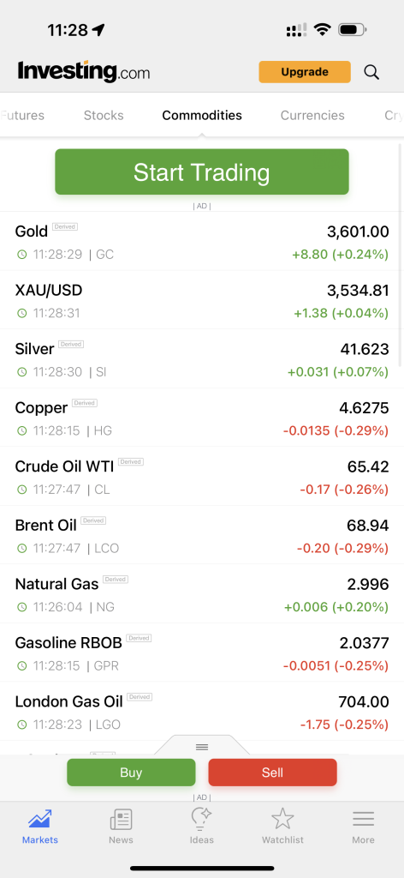
Task: Switch to the Futures tab
Action: tap(22, 116)
